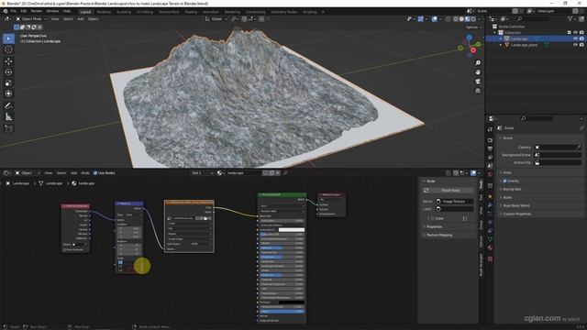
Task: Expand the Landscape_plane tree item
Action: 501,45
